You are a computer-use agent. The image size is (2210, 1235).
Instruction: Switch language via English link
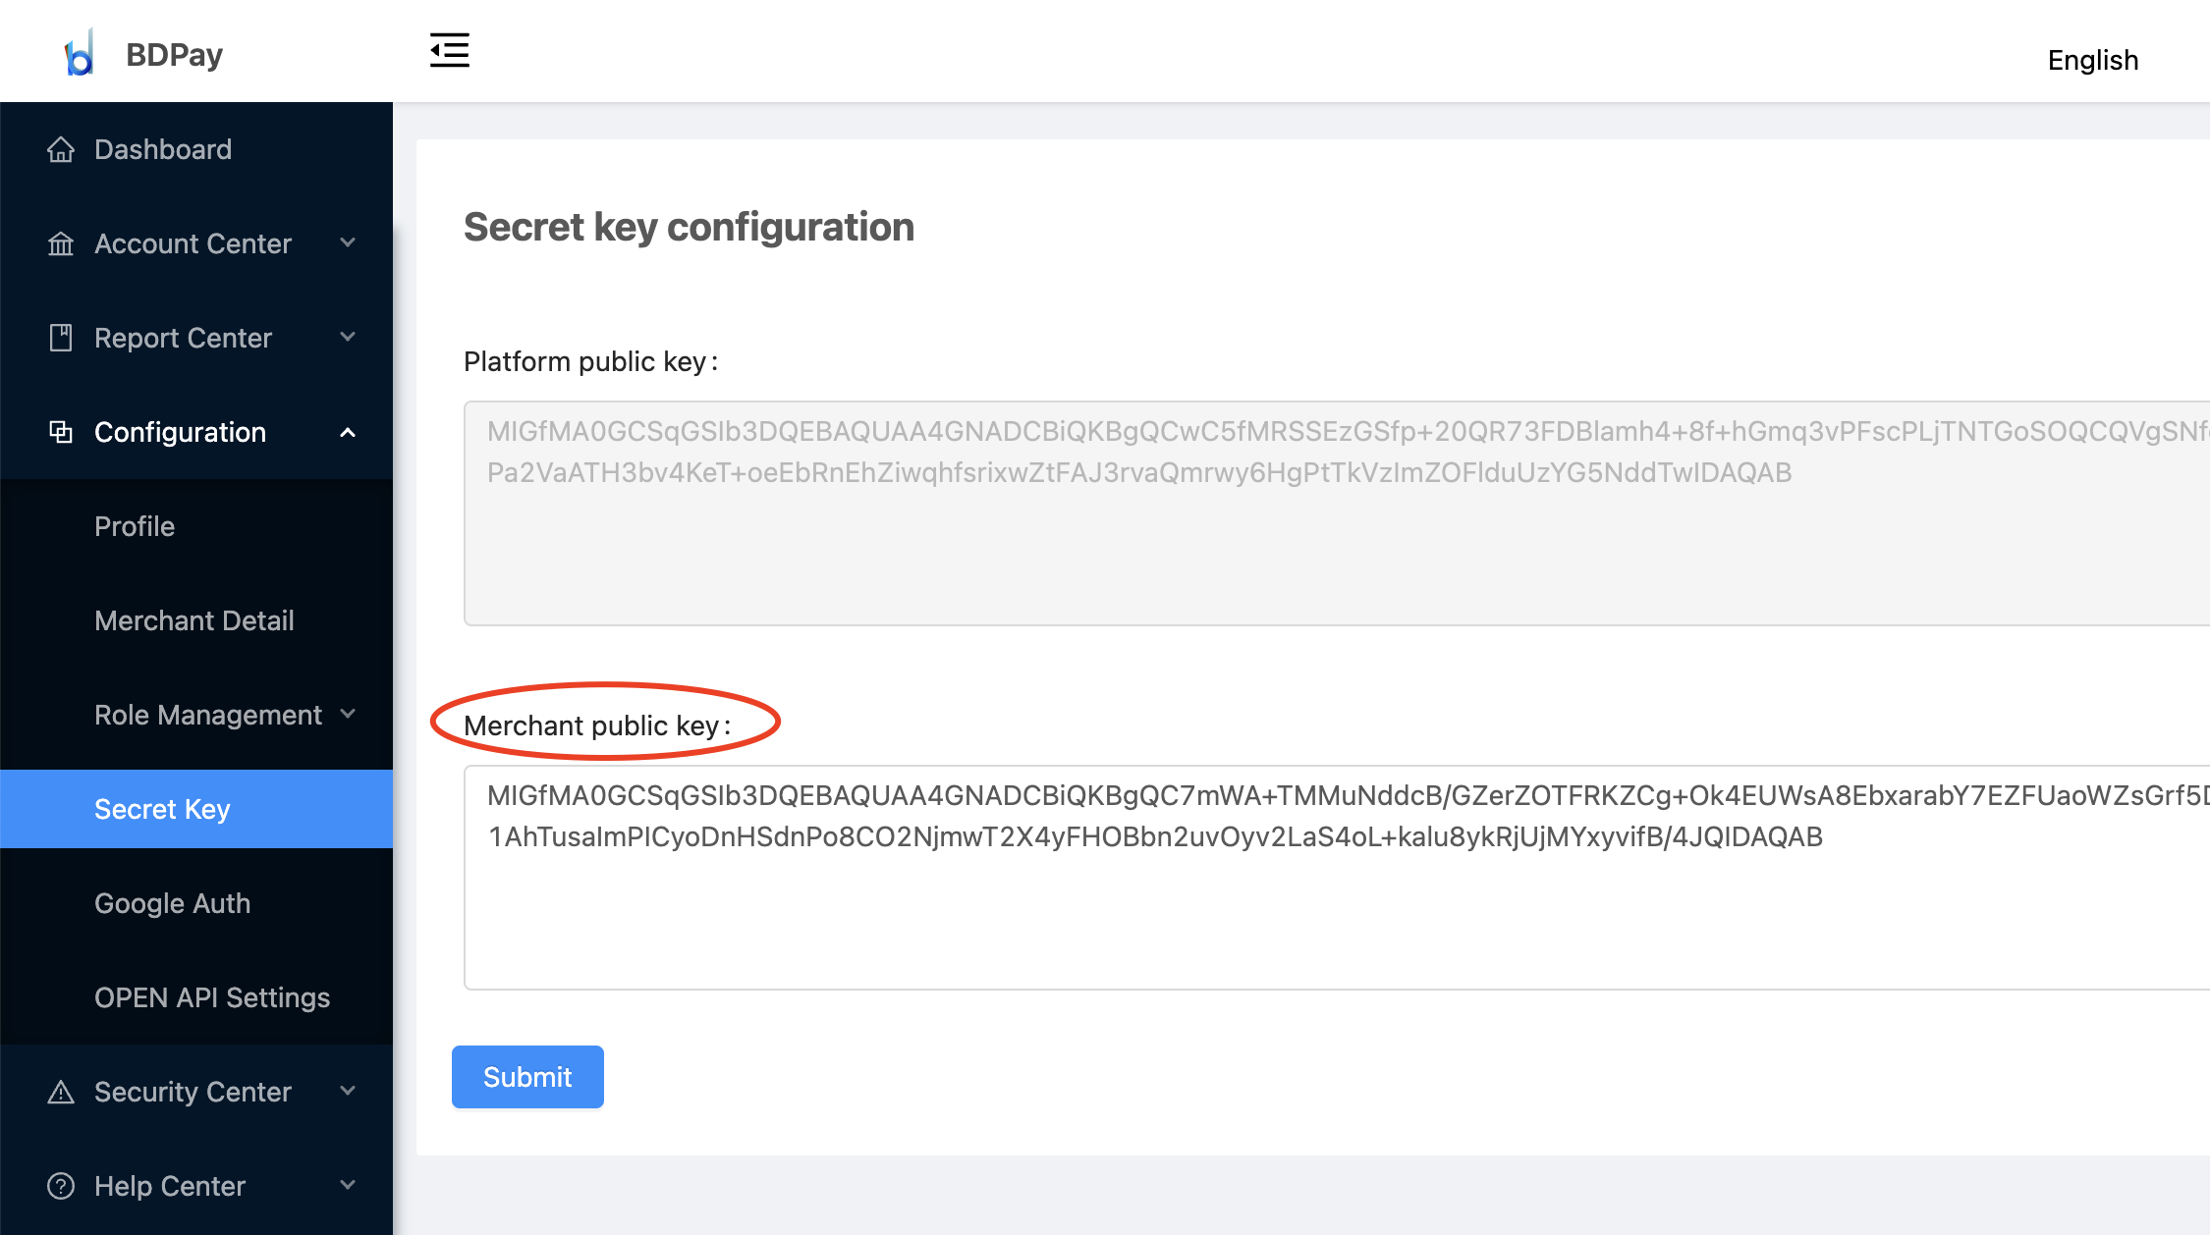point(2092,60)
